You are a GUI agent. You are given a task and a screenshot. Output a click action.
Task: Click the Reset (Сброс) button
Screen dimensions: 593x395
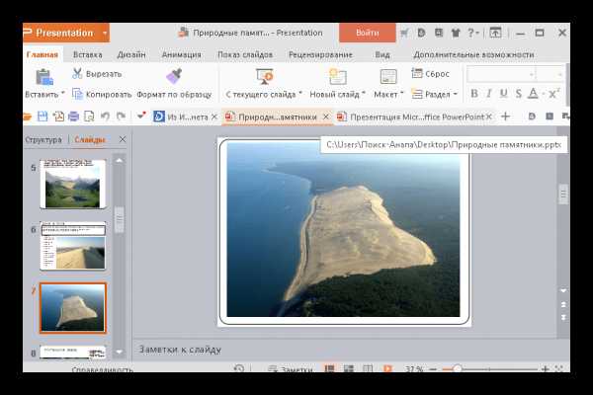click(430, 74)
